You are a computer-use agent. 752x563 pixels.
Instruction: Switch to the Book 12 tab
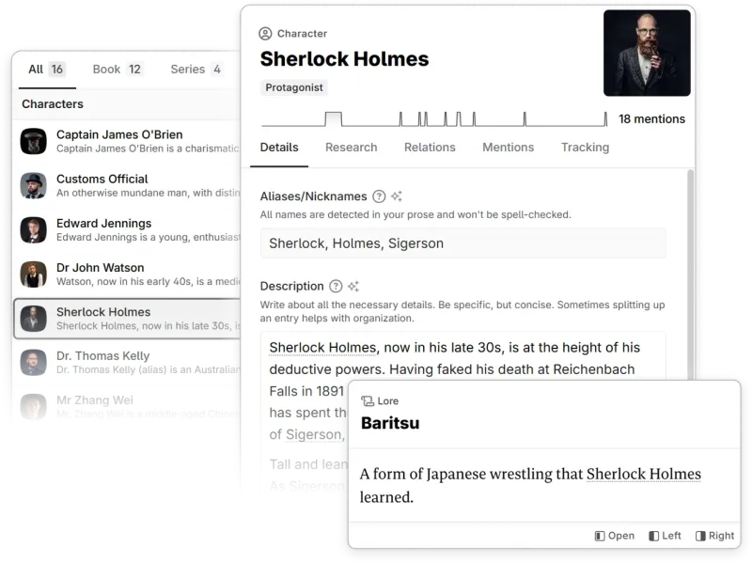click(117, 70)
